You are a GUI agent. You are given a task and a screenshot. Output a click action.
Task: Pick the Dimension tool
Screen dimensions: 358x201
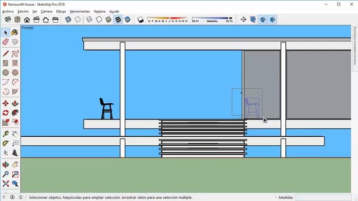15,134
